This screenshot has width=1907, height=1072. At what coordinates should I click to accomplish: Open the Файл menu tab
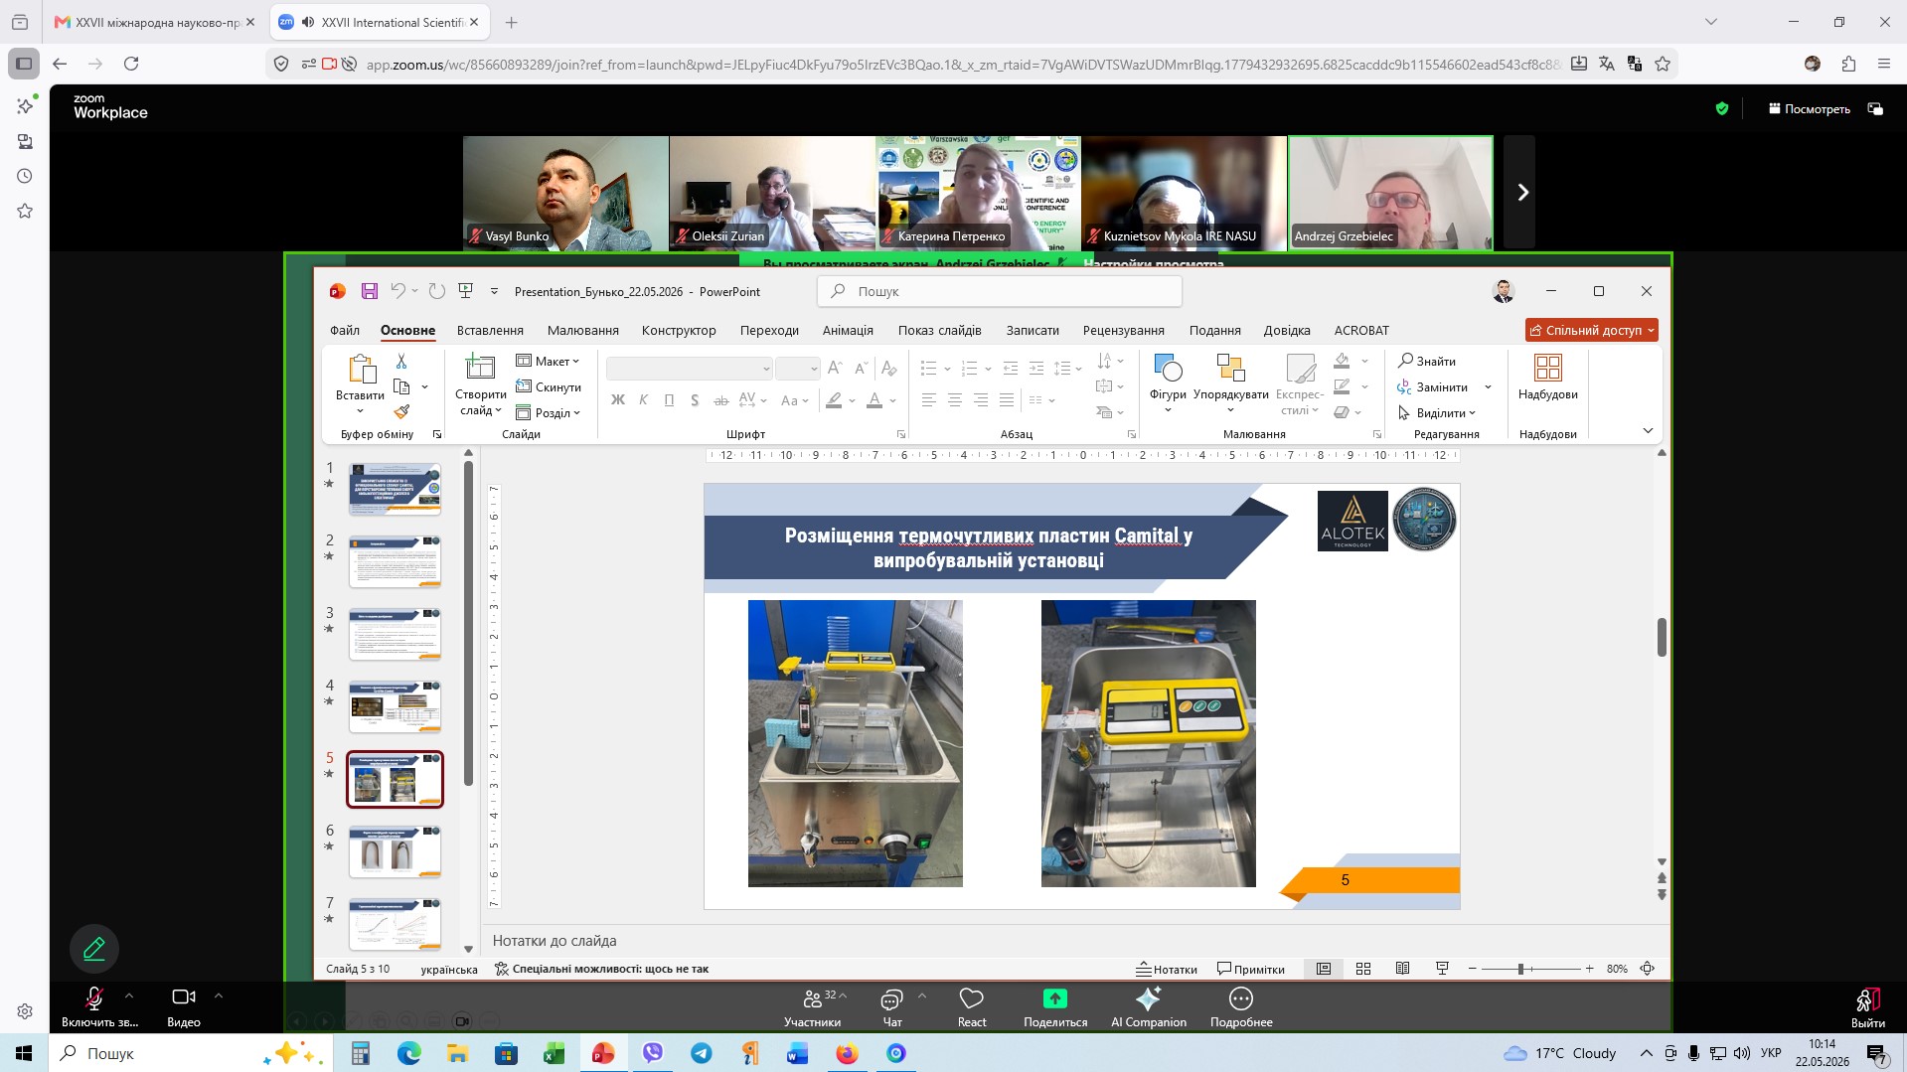click(x=345, y=330)
